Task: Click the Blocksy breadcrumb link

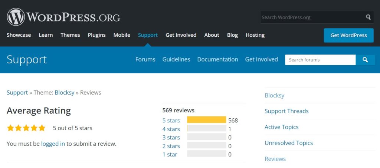Action: coord(65,92)
